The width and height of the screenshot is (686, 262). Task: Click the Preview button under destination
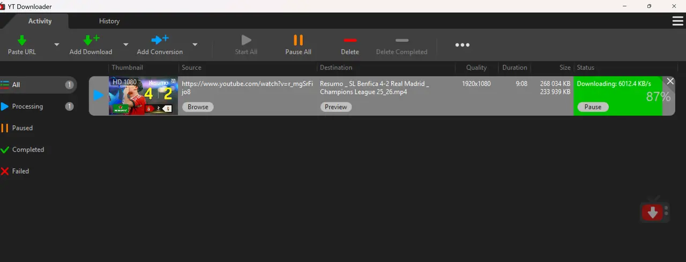[336, 107]
